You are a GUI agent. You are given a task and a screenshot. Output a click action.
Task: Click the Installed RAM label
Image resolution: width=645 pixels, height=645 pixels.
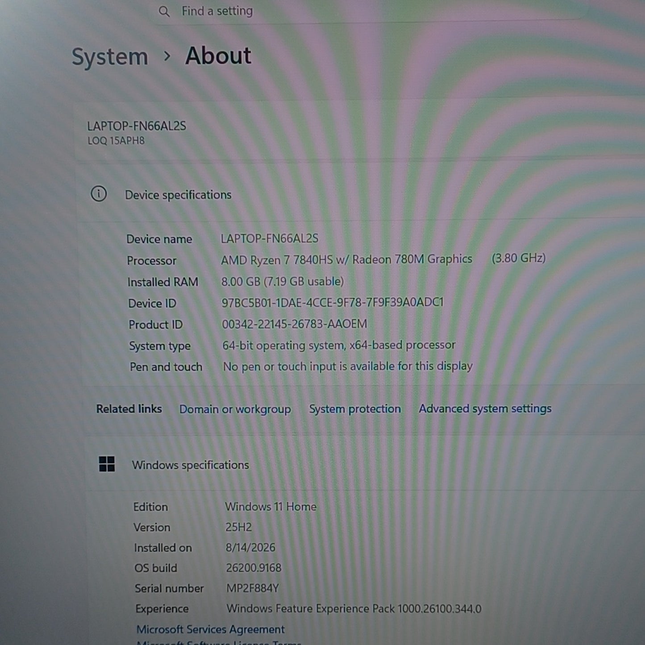point(162,282)
